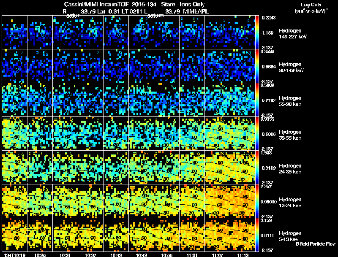The height and width of the screenshot is (257, 338).
Task: Click the 1.503 color scale value
Action: point(266,153)
